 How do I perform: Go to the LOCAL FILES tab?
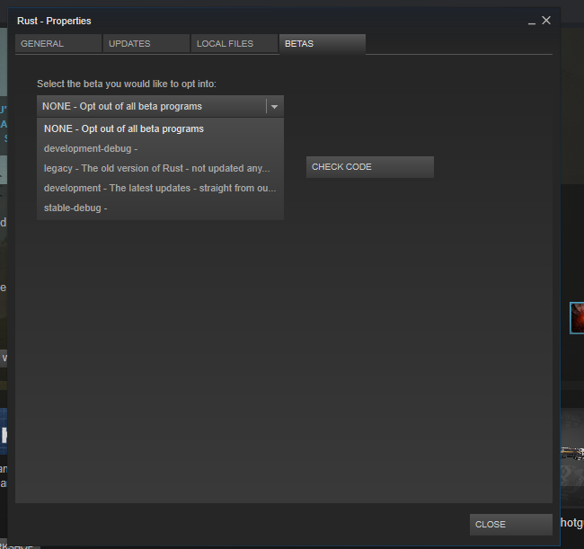point(234,43)
